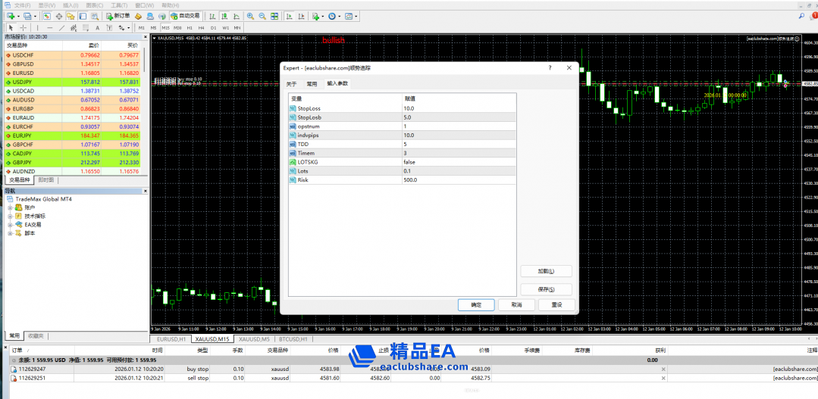Switch to the BTCUSD,H1 chart tab
Screen dimensions: 818x399
293,339
